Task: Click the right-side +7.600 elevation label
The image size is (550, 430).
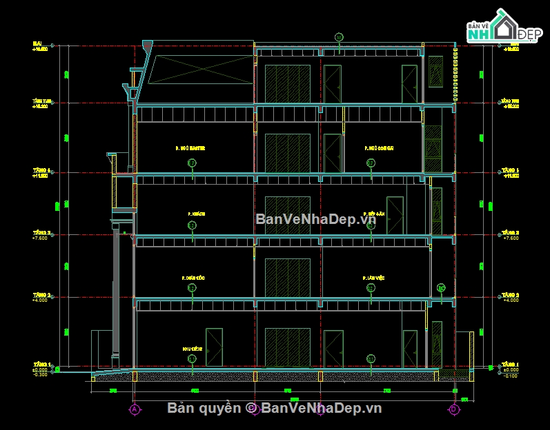Action: pyautogui.click(x=511, y=238)
